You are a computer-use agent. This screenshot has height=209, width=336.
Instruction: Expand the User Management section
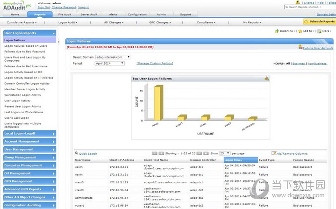pyautogui.click(x=29, y=150)
